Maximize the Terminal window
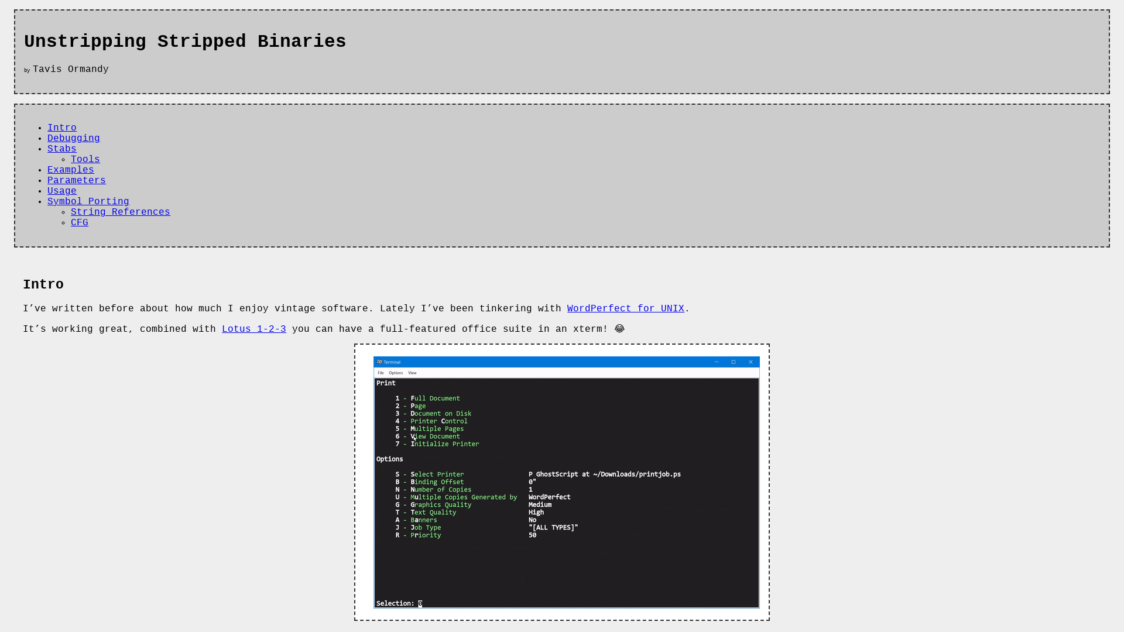The height and width of the screenshot is (632, 1124). (x=734, y=362)
